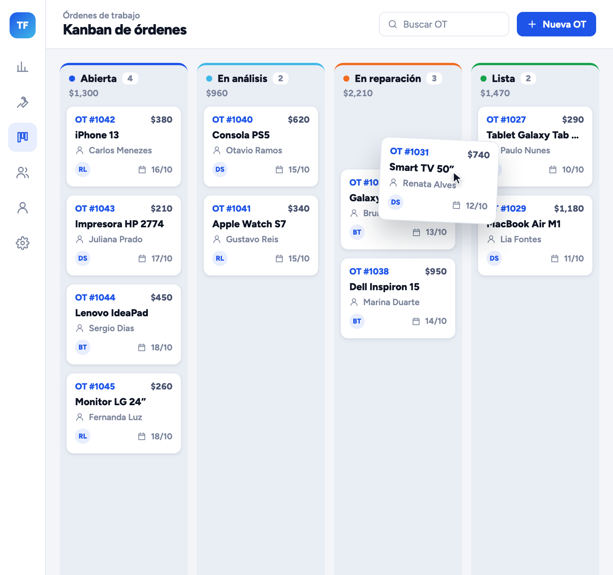Open order link OT #1040
Screen dimensions: 613x575
pyautogui.click(x=233, y=120)
